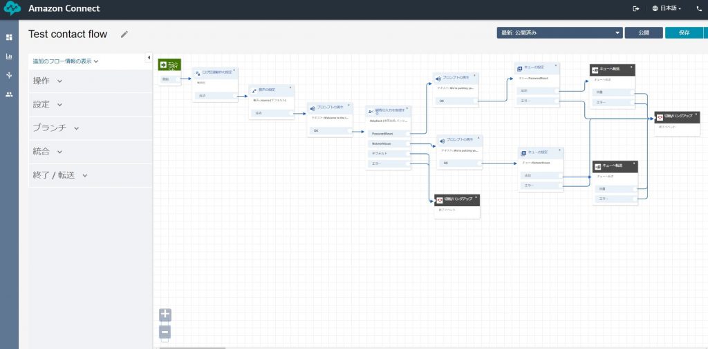The image size is (708, 349).
Task: Expand the ブランチ section
Action: [x=56, y=128]
